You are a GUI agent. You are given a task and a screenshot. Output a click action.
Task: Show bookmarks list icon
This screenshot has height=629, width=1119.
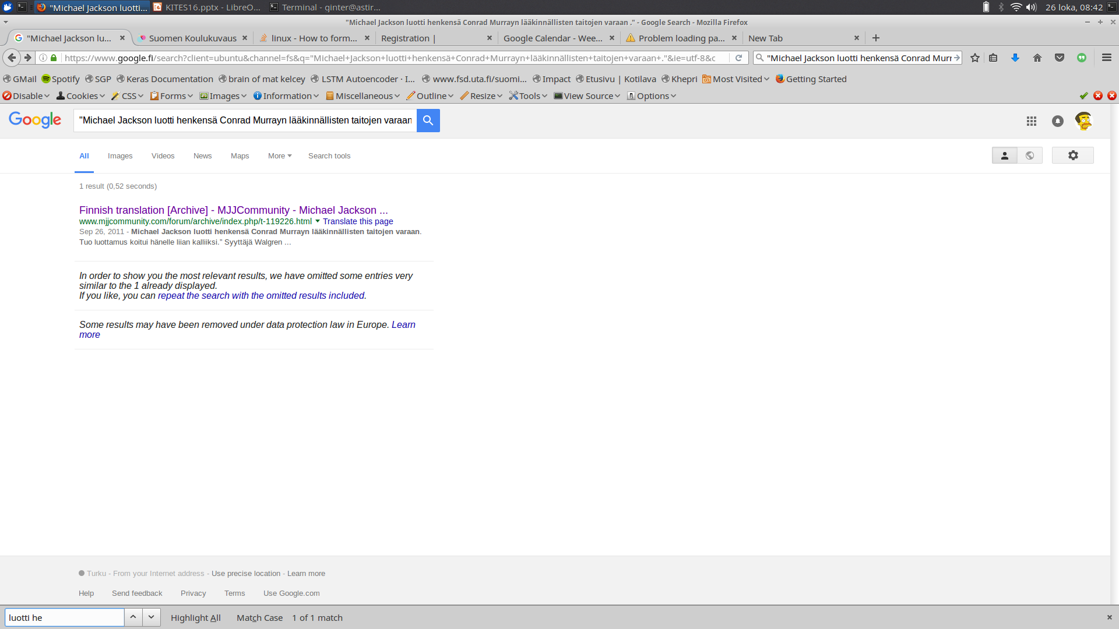(993, 58)
